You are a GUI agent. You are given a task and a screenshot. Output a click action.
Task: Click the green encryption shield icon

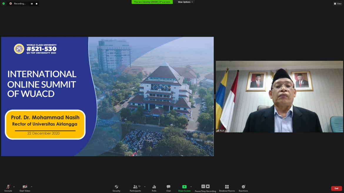click(4, 4)
